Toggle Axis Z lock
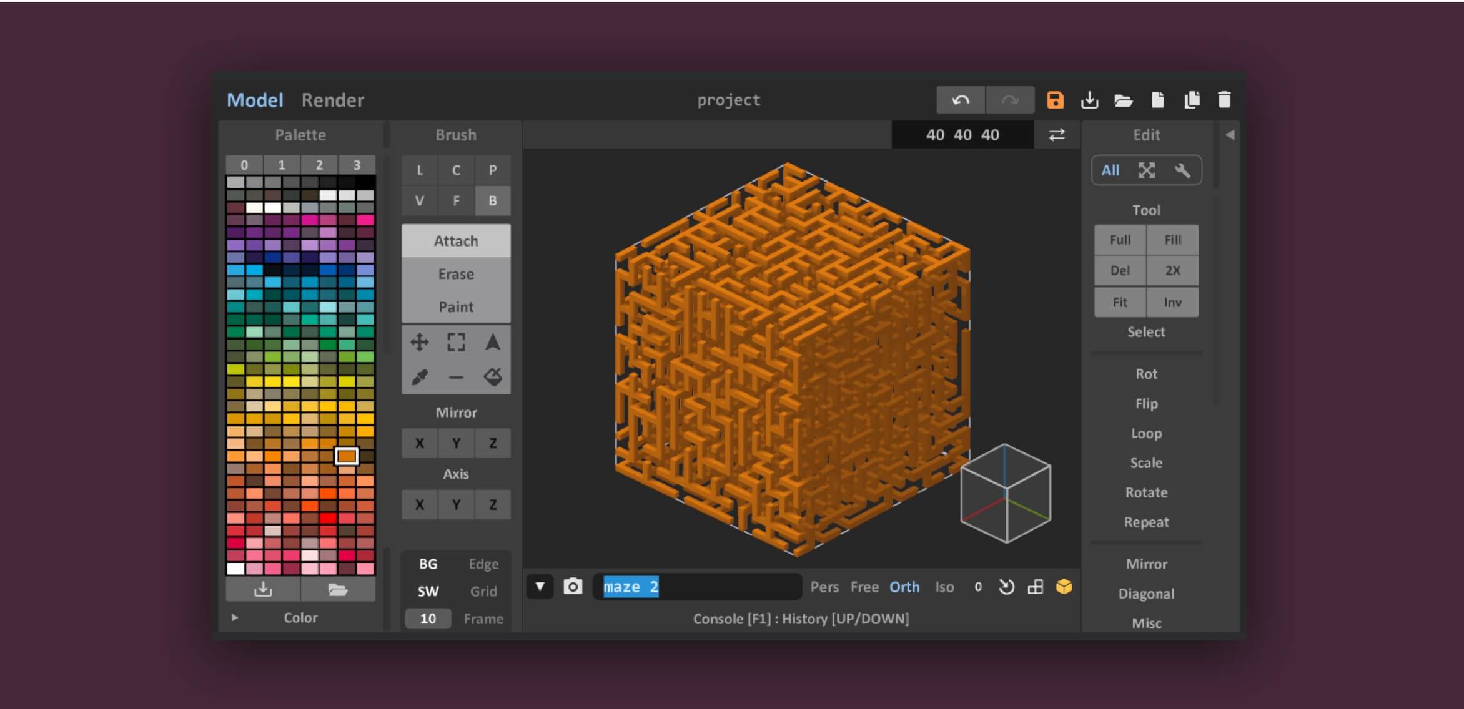Viewport: 1464px width, 709px height. click(x=493, y=504)
